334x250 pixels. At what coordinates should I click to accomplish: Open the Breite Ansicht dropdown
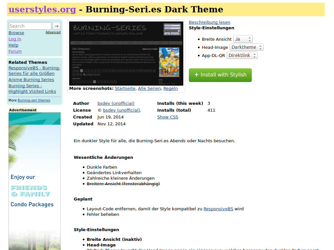tap(243, 39)
